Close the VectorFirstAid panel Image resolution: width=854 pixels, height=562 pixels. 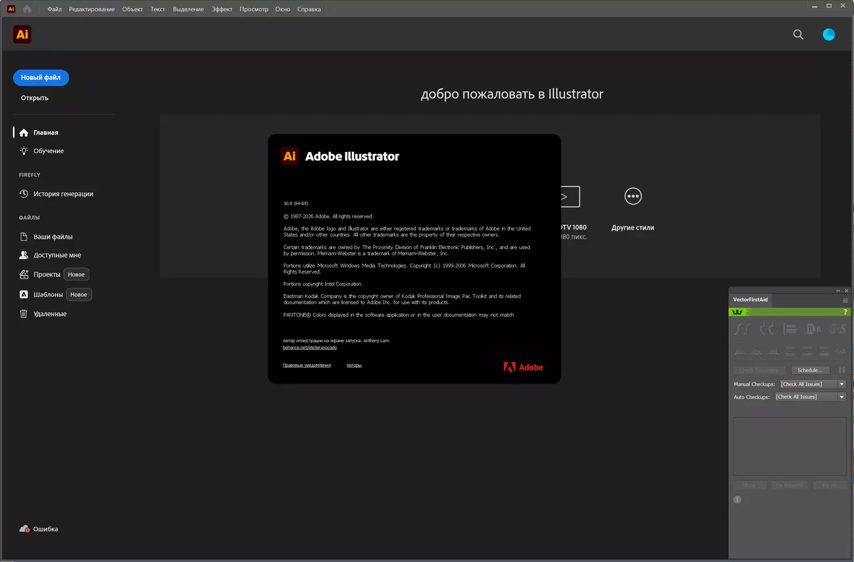click(x=847, y=291)
